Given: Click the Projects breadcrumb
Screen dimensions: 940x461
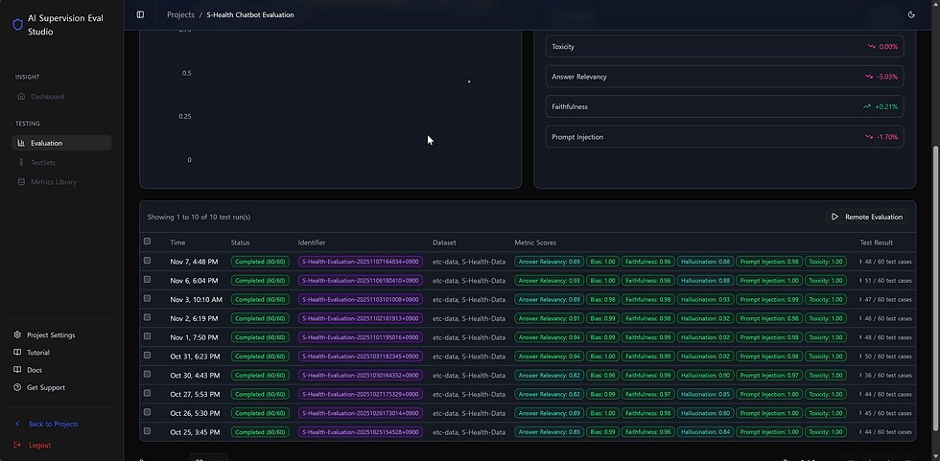Looking at the screenshot, I should tap(180, 15).
